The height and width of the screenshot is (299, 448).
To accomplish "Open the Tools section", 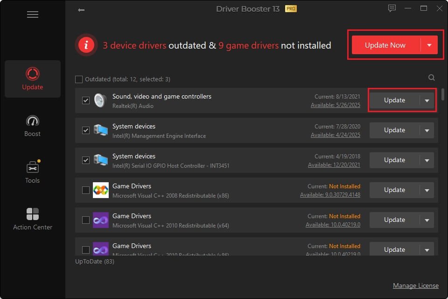I will coord(33,172).
